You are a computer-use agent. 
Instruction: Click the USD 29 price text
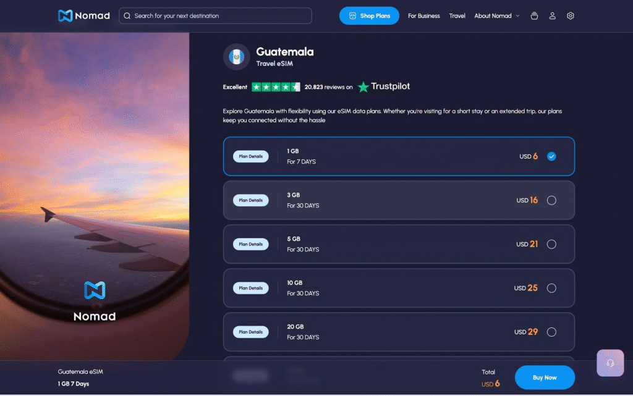click(526, 332)
